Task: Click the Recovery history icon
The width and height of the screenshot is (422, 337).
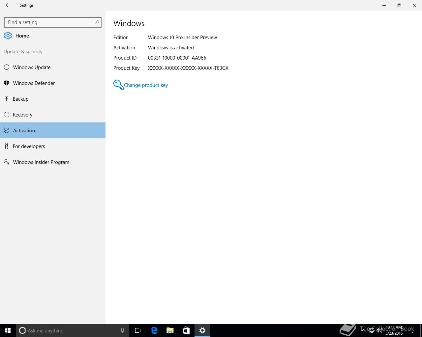Action: coord(7,115)
